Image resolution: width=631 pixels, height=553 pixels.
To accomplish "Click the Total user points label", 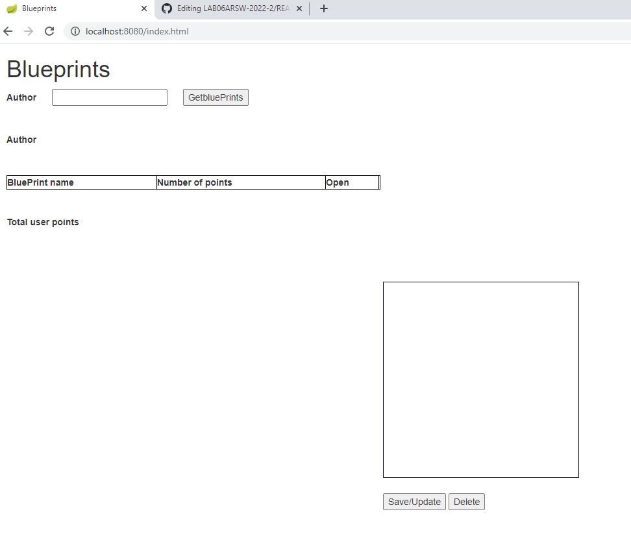I will coord(43,222).
